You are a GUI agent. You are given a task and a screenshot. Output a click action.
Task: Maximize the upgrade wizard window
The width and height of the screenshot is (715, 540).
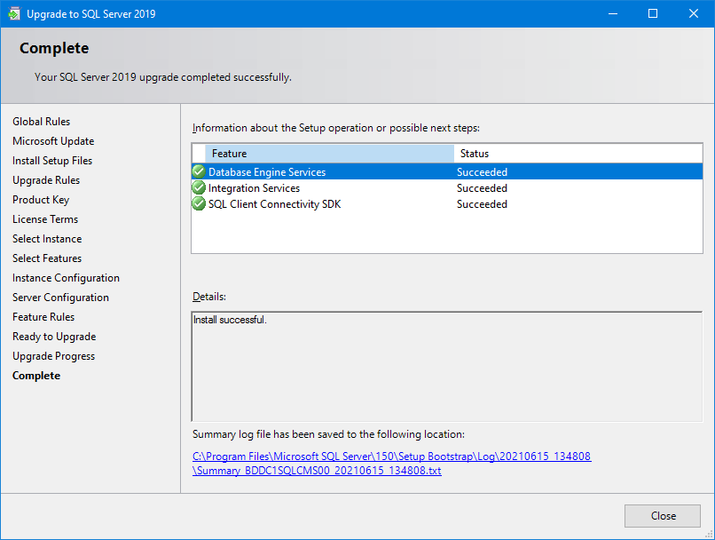coord(653,13)
